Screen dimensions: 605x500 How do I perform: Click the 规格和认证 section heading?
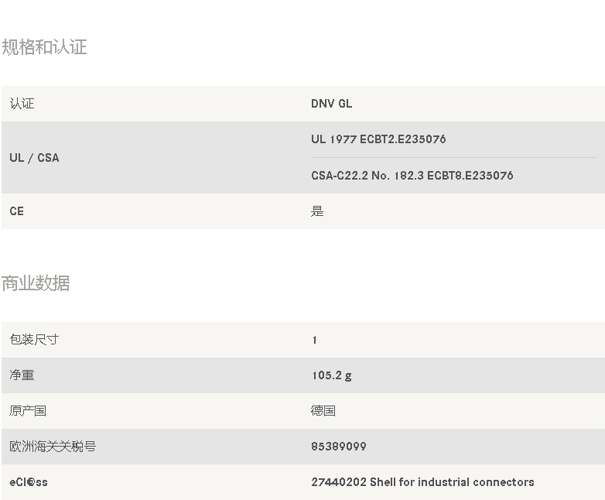[x=44, y=47]
